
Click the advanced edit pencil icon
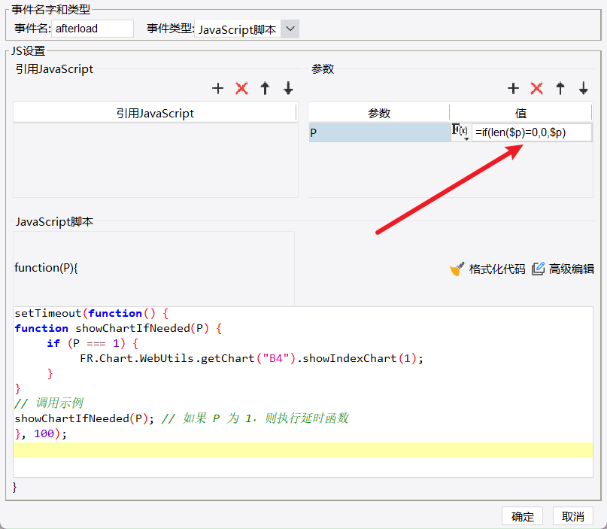pos(538,269)
